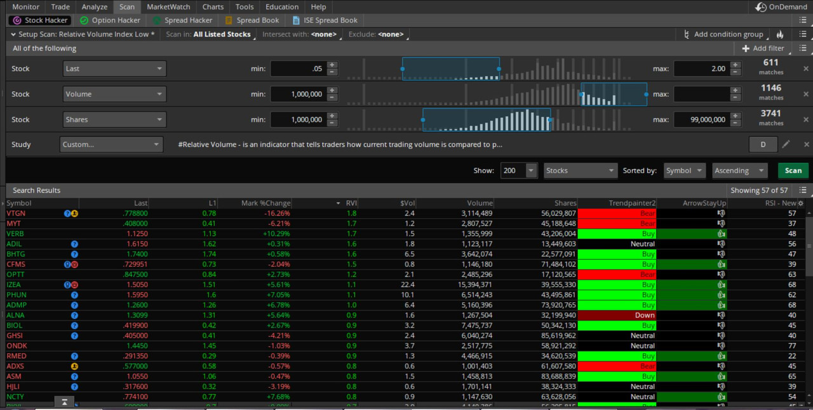Increase the Volume max value
This screenshot has width=813, height=410.
[736, 91]
